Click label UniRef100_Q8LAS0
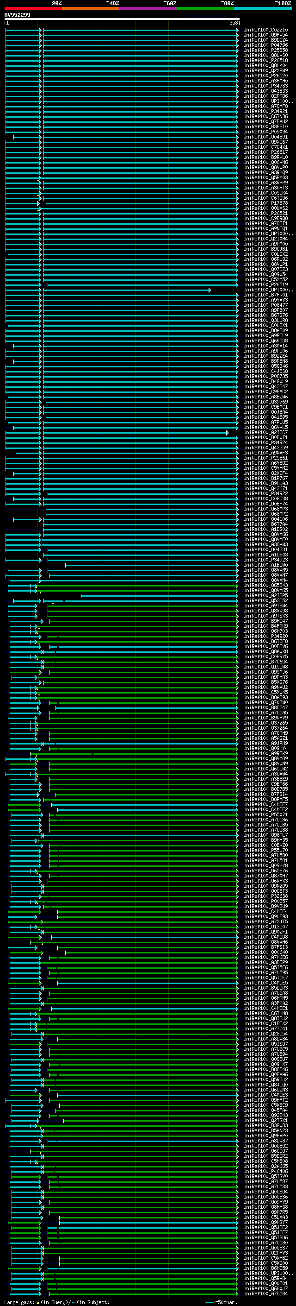The image size is (296, 1306). 265,55
